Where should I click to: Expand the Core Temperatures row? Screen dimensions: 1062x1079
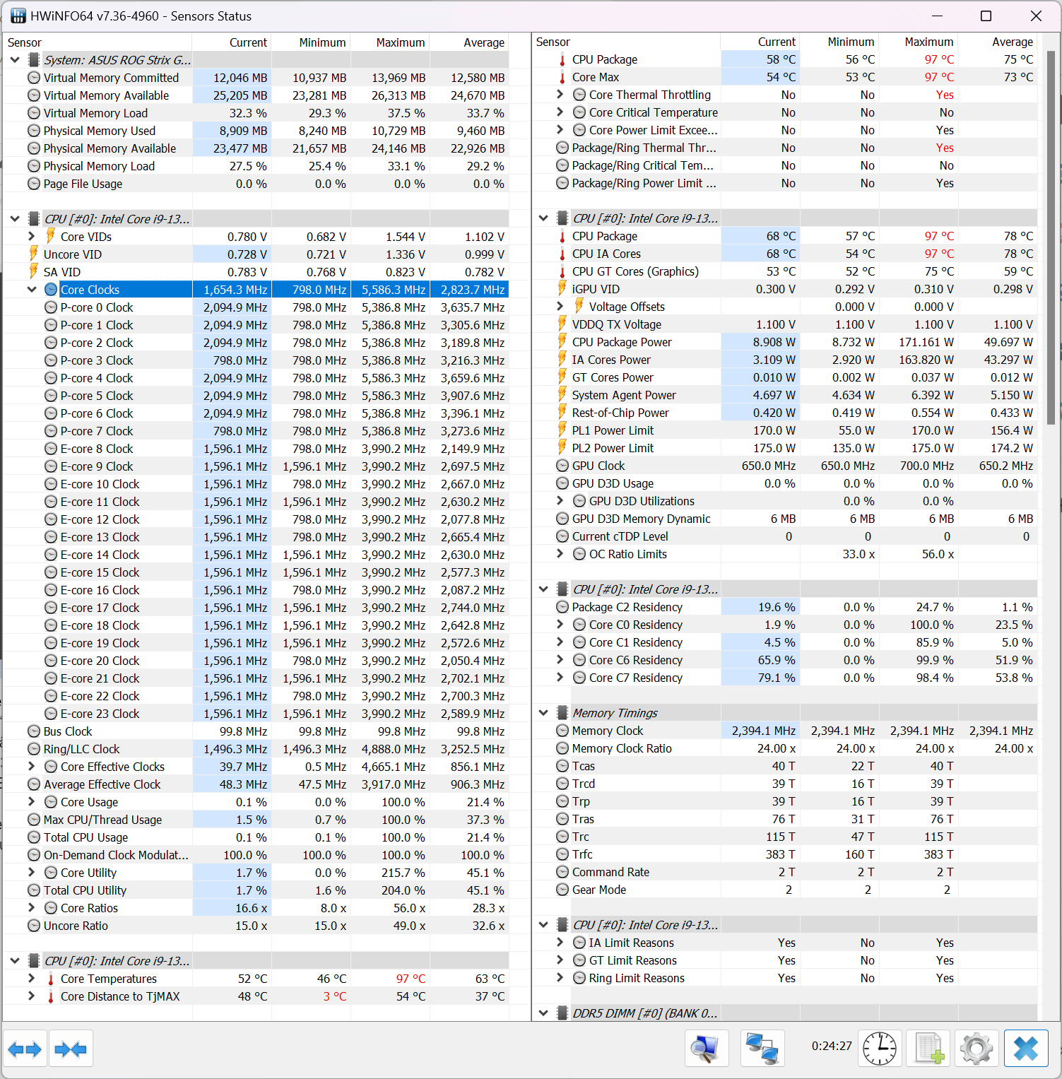tap(31, 979)
